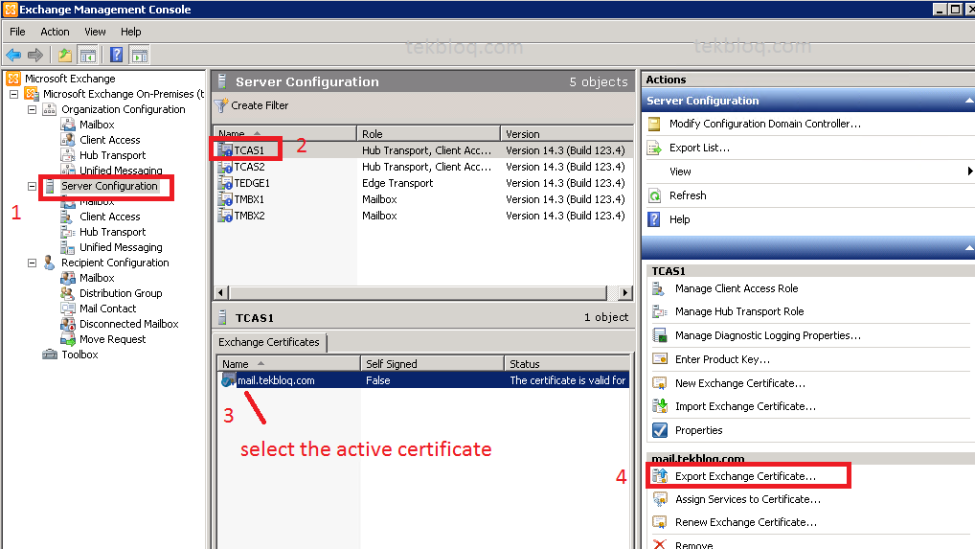Select the Microsoft Exchange root node

pos(70,79)
